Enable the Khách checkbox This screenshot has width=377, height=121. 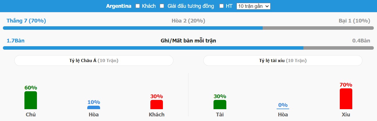tap(138, 6)
